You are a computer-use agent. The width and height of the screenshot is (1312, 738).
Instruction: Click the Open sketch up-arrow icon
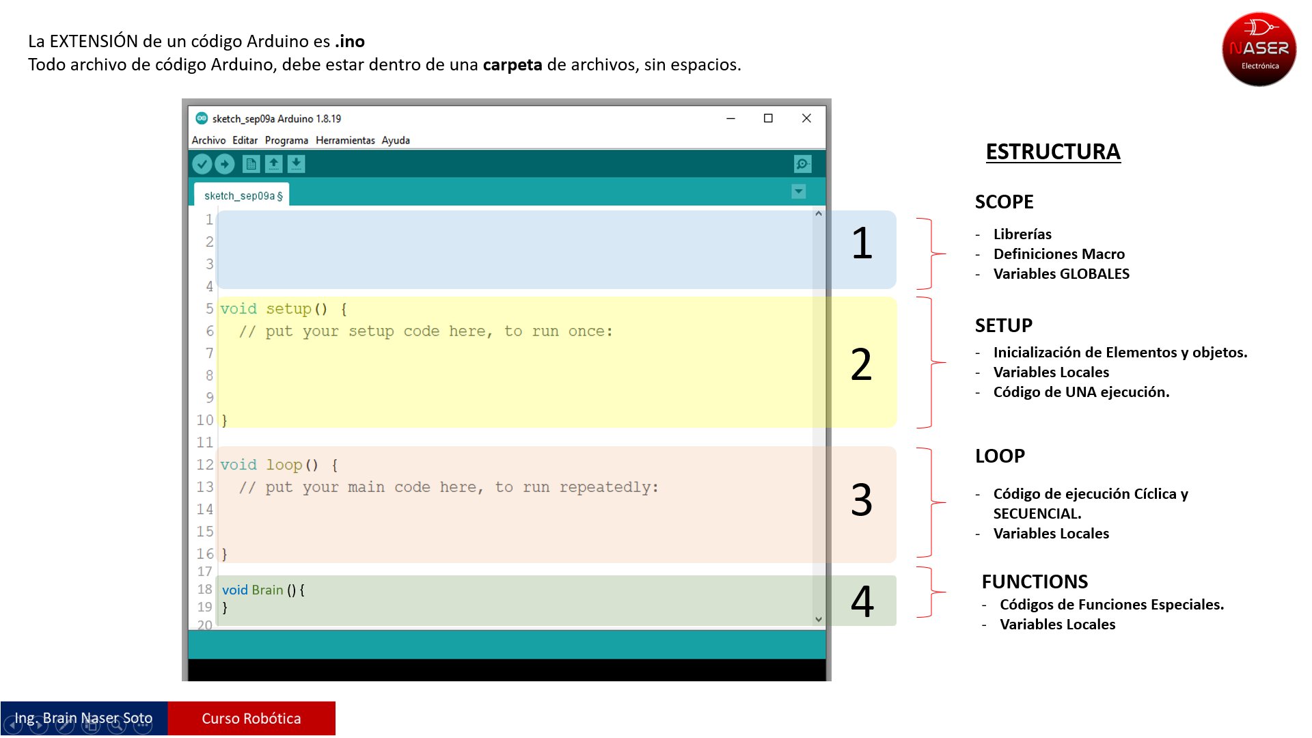pos(273,164)
